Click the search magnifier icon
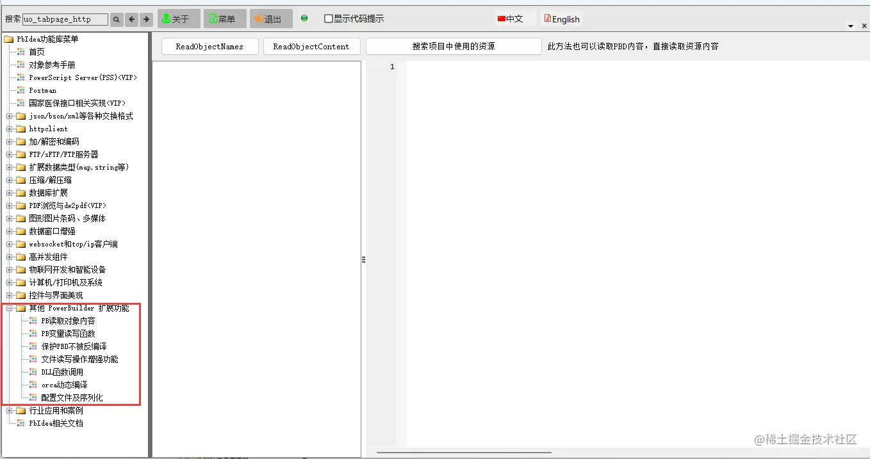 116,19
